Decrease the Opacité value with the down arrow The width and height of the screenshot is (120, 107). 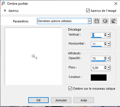coord(105,59)
